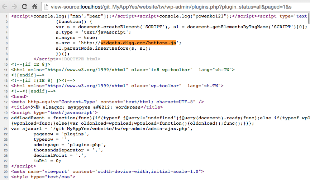Click the adminpage = 'plugins-php' line

point(70,145)
